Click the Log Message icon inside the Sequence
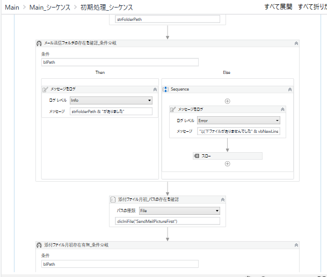 (173, 109)
